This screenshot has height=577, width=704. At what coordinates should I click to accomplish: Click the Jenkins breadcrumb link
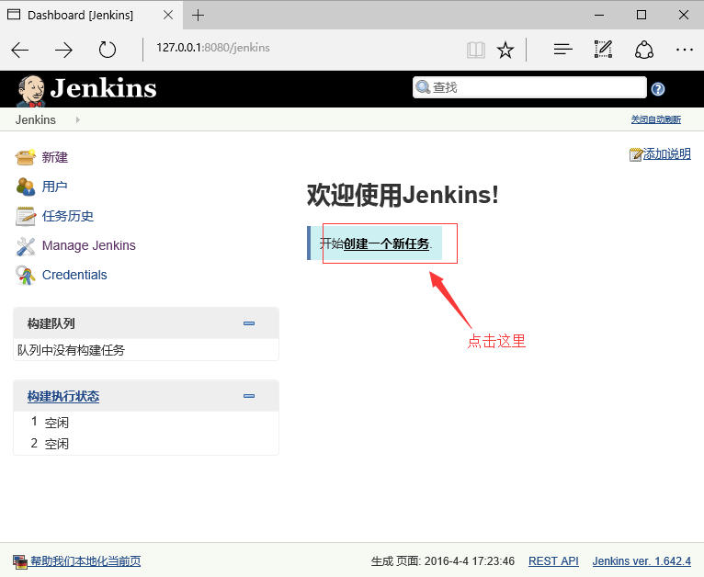coord(36,119)
